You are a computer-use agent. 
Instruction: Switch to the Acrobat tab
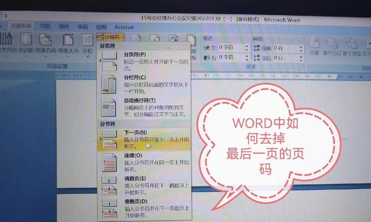tap(124, 27)
